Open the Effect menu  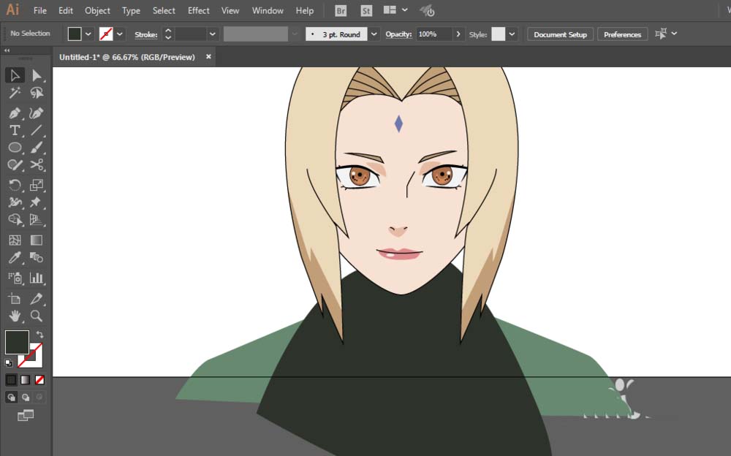tap(199, 11)
